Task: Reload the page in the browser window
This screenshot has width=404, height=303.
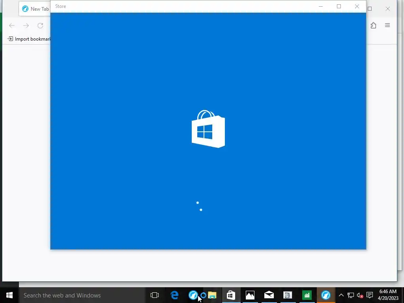Action: (40, 26)
